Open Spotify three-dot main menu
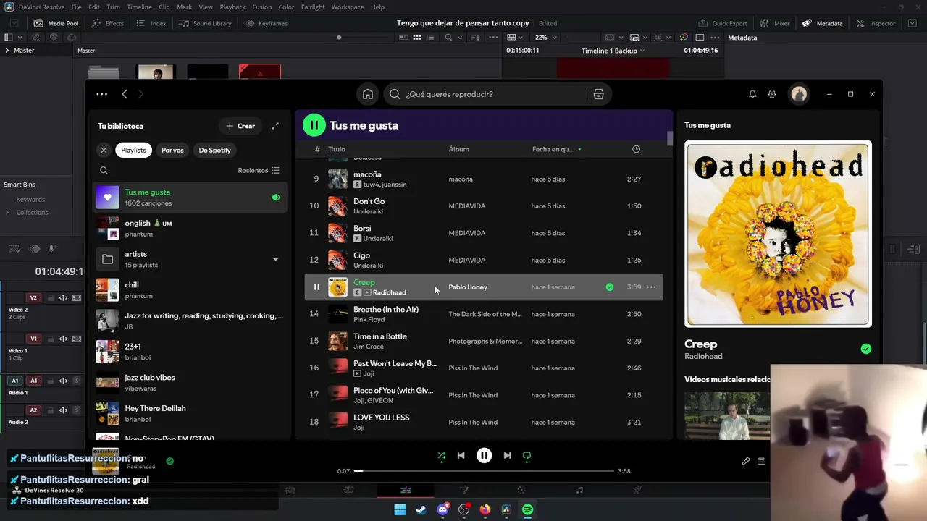This screenshot has height=521, width=927. tap(101, 94)
